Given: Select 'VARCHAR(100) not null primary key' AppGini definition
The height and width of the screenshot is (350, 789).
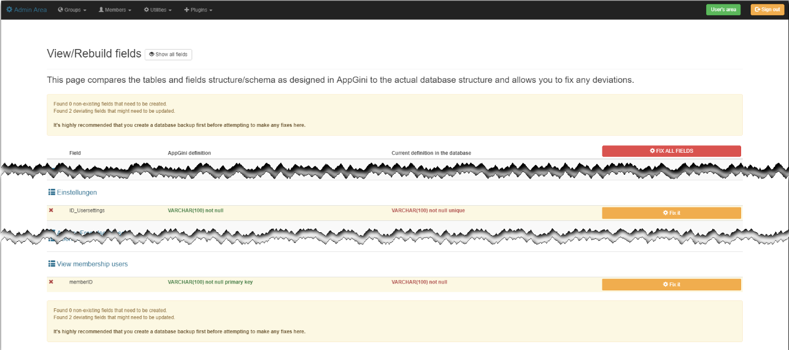Looking at the screenshot, I should tap(210, 282).
